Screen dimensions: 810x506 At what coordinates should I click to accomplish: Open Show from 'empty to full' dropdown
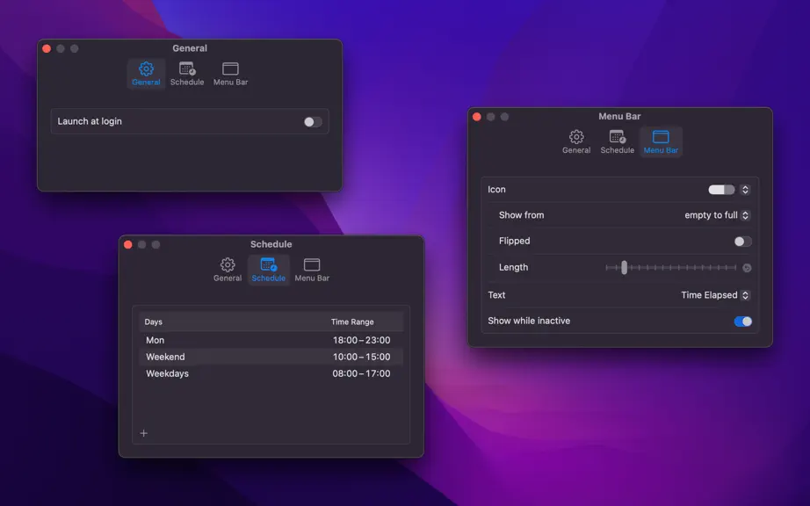[717, 215]
